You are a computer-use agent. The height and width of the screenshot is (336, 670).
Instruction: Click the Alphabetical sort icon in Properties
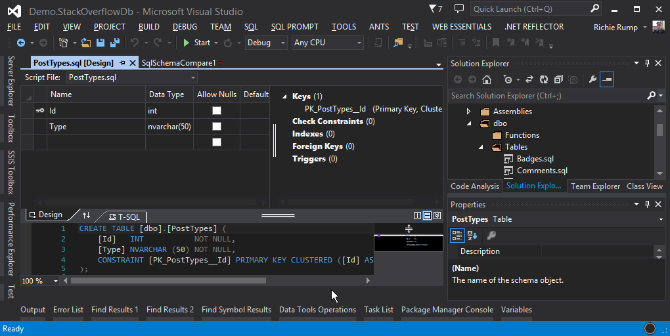[x=472, y=235]
